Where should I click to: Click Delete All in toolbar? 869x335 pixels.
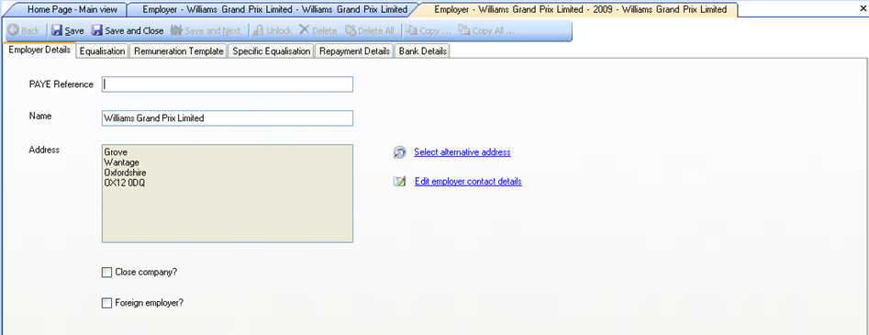pos(369,30)
